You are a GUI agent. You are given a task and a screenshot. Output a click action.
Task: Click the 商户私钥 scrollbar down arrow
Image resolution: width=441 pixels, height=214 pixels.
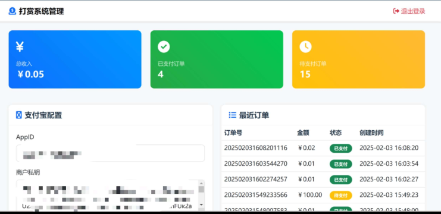201,204
